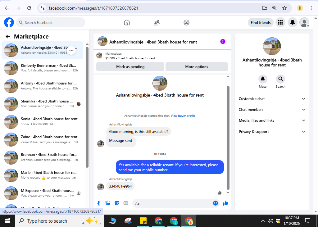Open the View buyer profile link

point(183,116)
